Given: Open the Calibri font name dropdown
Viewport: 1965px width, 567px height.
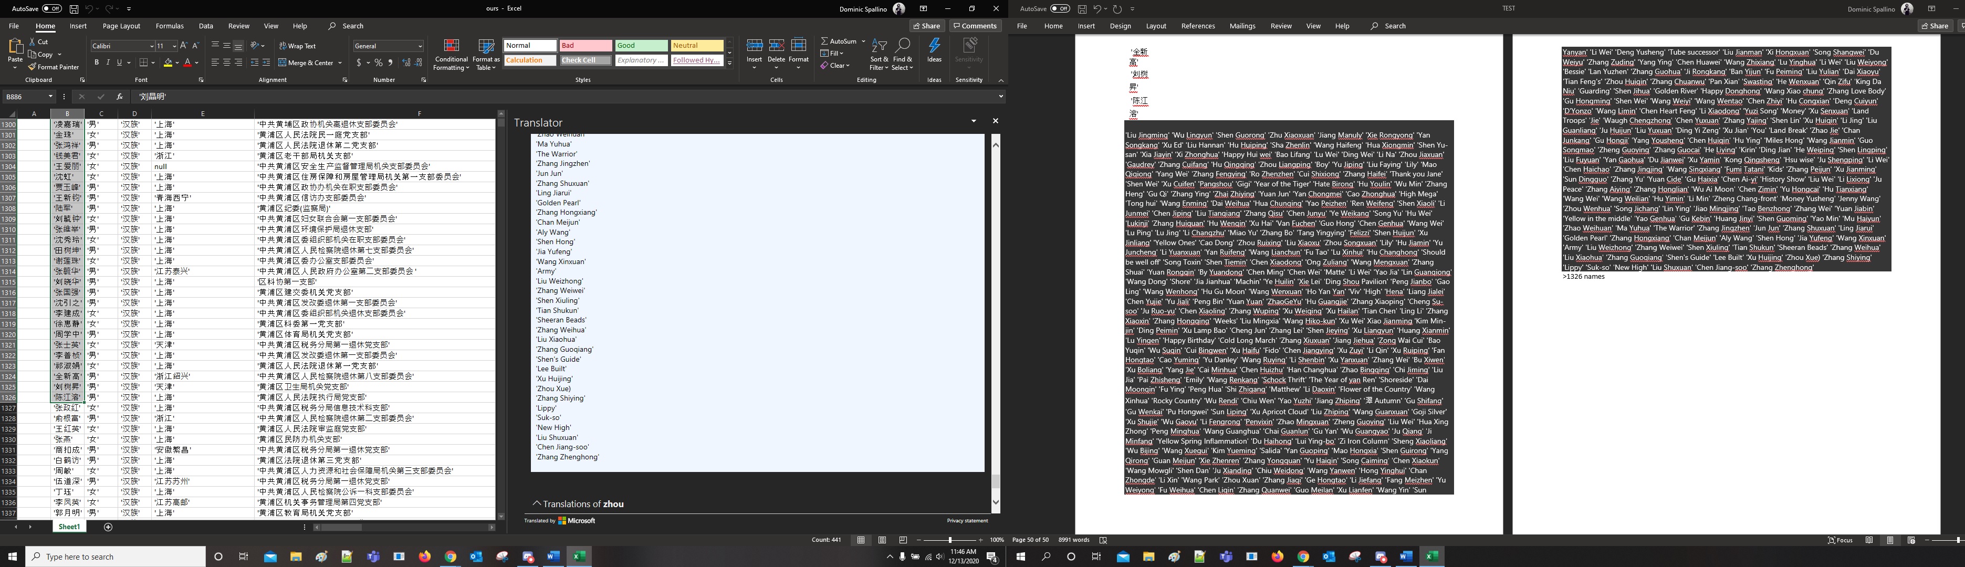Looking at the screenshot, I should coord(152,46).
